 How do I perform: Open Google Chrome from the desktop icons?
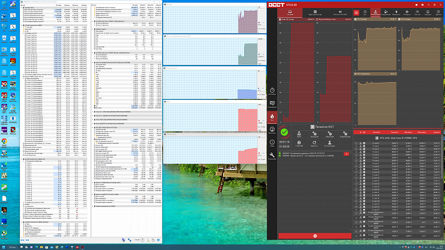coord(4,142)
